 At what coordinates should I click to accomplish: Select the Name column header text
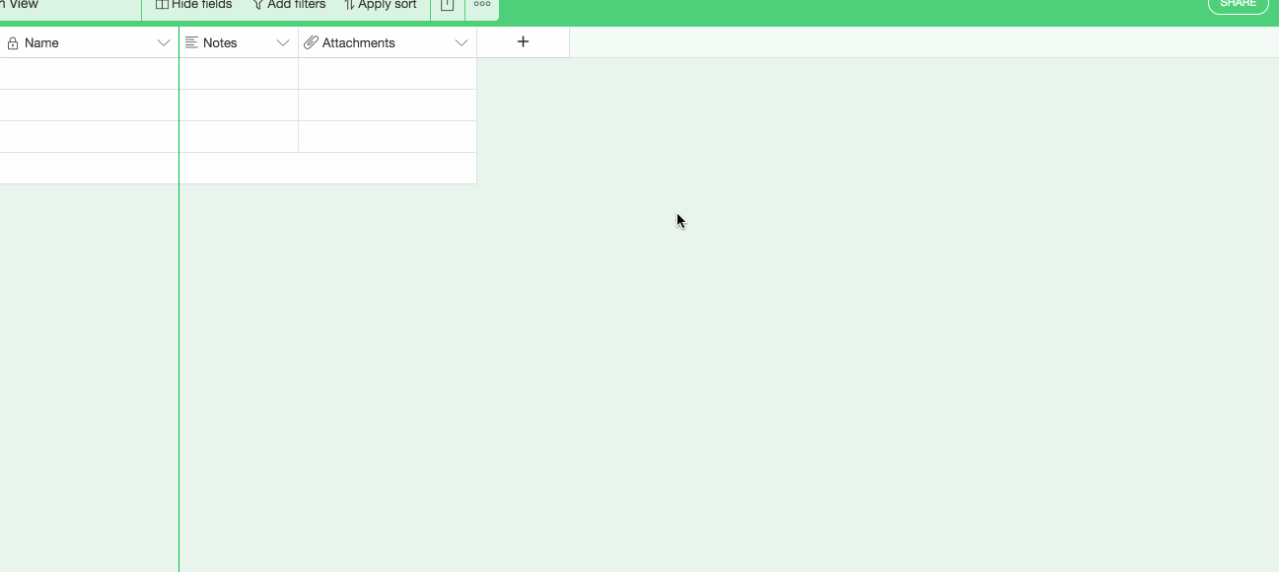coord(41,42)
